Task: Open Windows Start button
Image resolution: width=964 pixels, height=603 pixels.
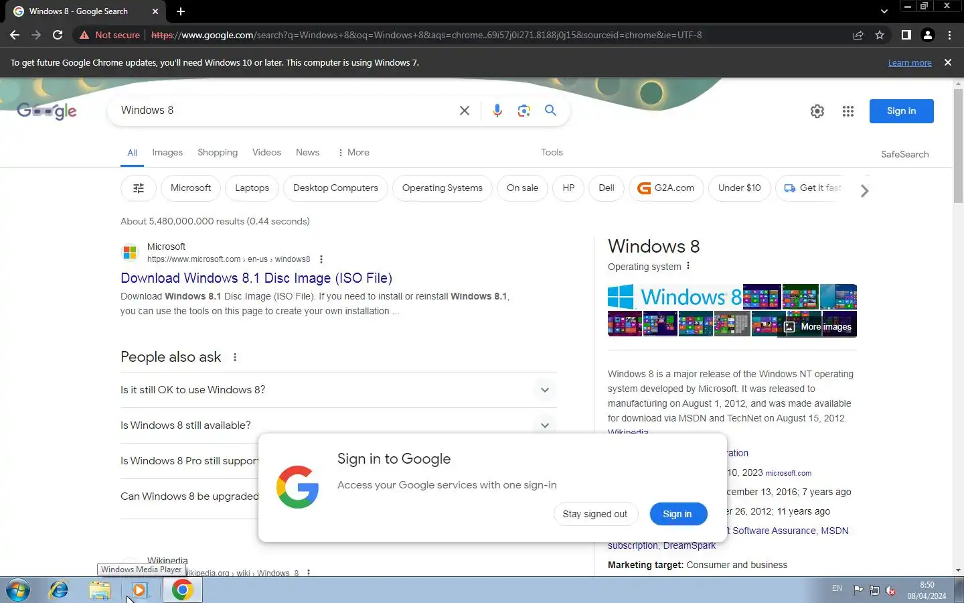Action: tap(17, 590)
